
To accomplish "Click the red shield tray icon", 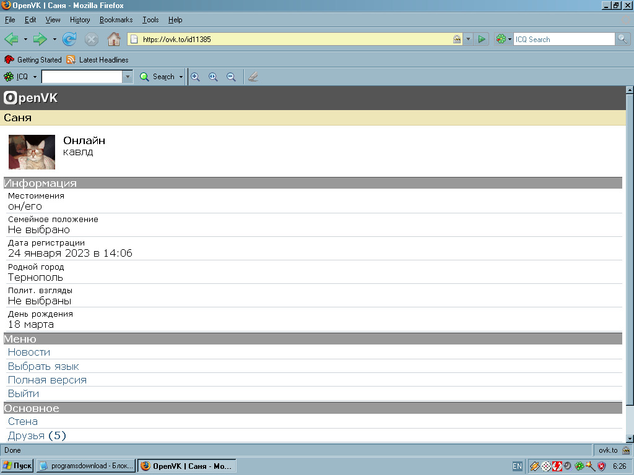I will [x=601, y=466].
